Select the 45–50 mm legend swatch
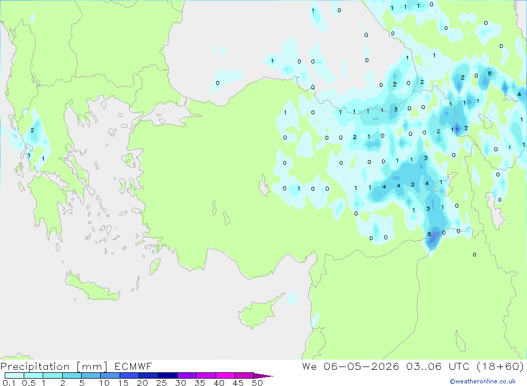 [245, 375]
